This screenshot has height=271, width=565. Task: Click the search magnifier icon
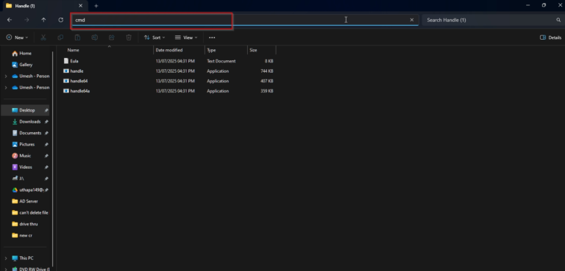[x=558, y=20]
